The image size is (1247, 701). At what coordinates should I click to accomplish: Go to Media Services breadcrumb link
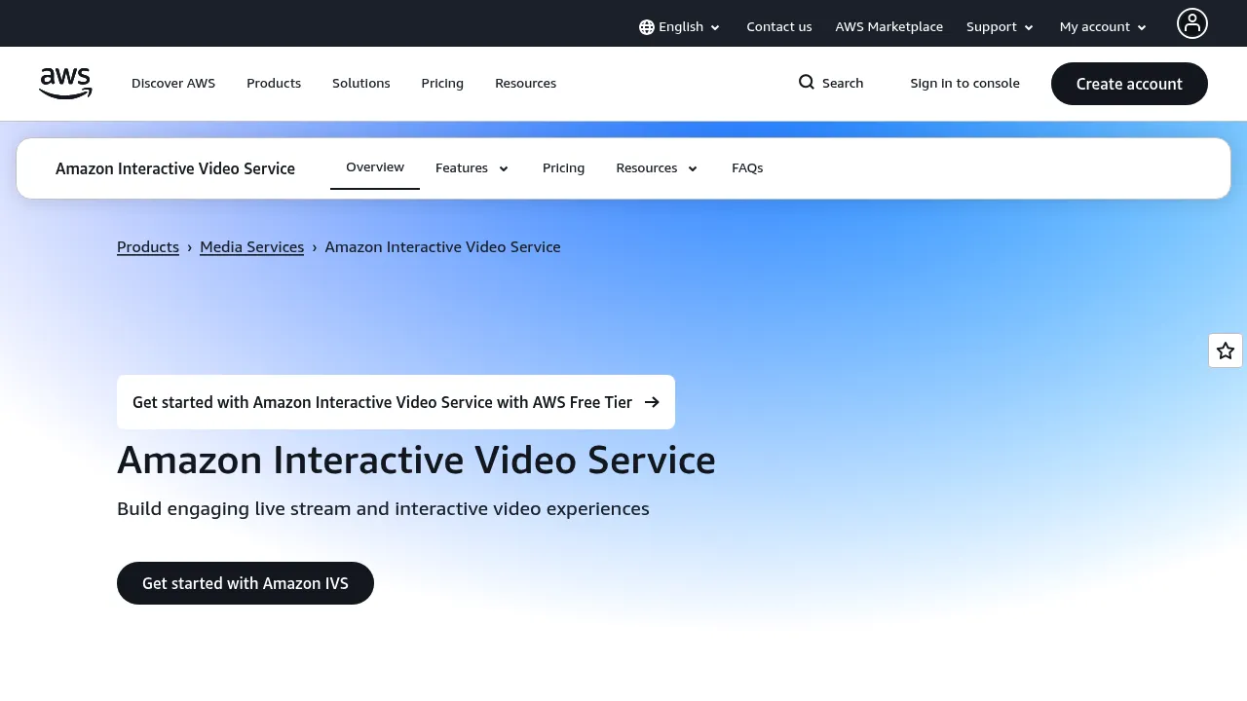[x=252, y=247]
